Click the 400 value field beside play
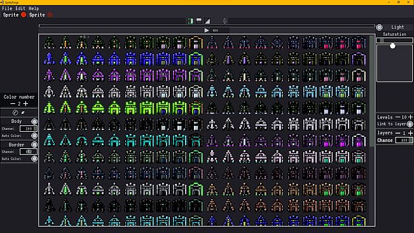This screenshot has width=414, height=233. [216, 31]
